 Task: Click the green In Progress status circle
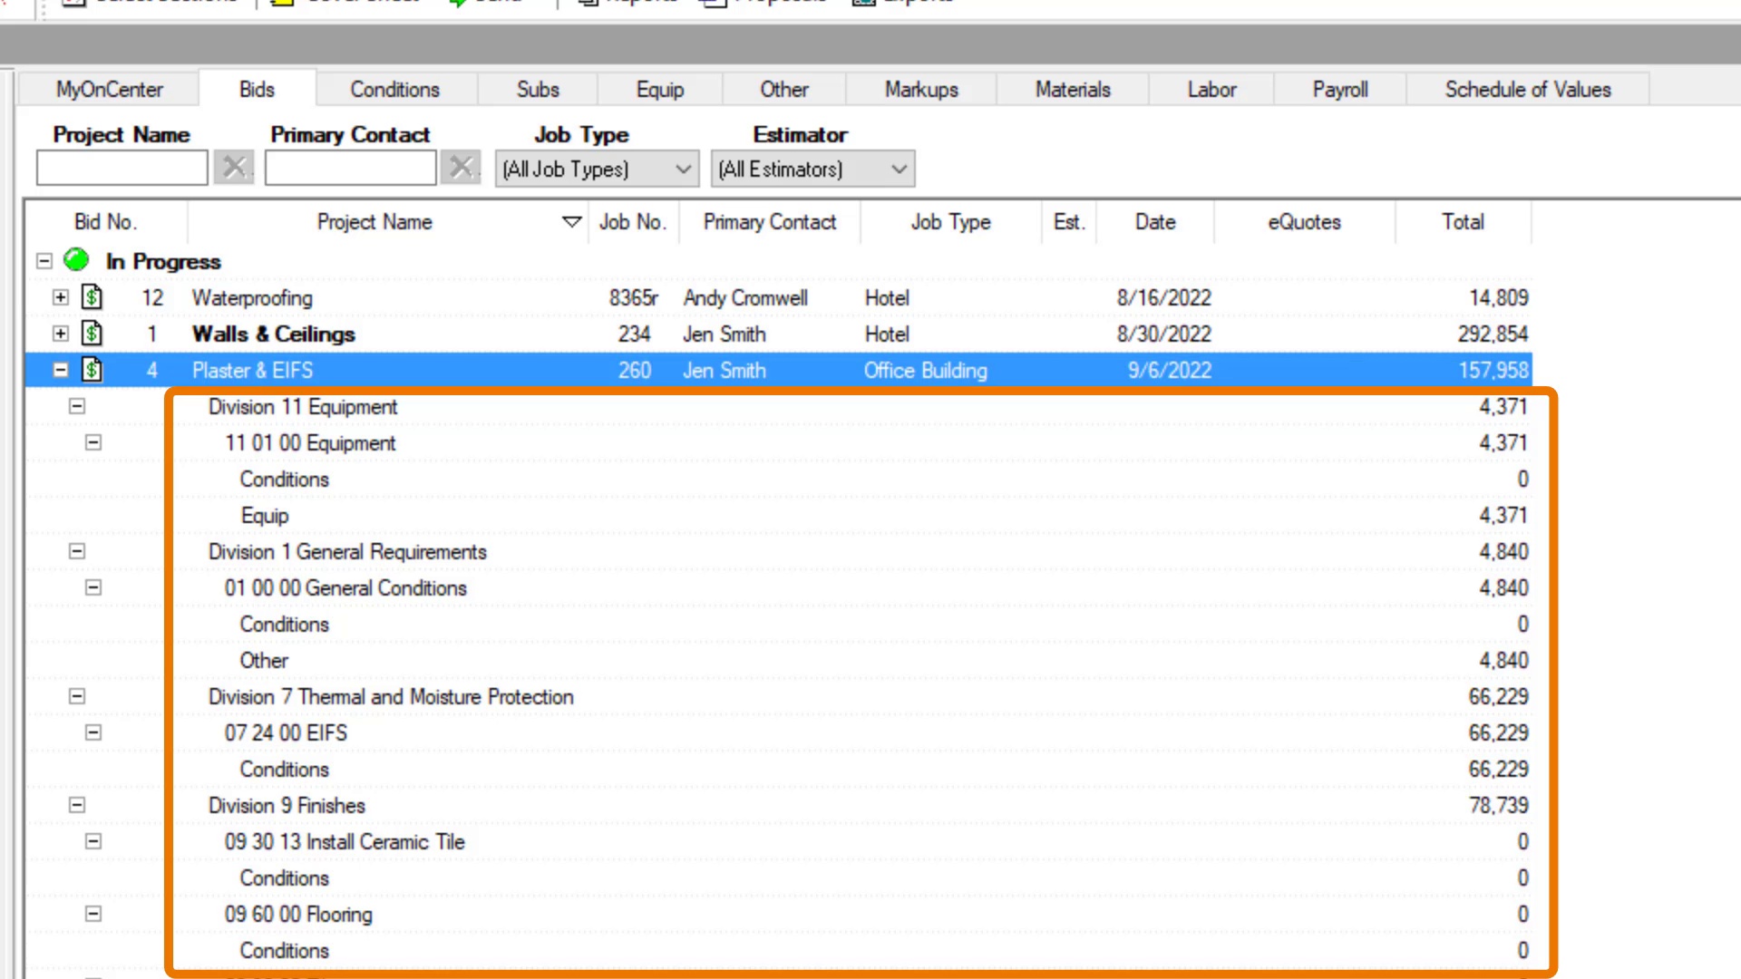pos(76,261)
